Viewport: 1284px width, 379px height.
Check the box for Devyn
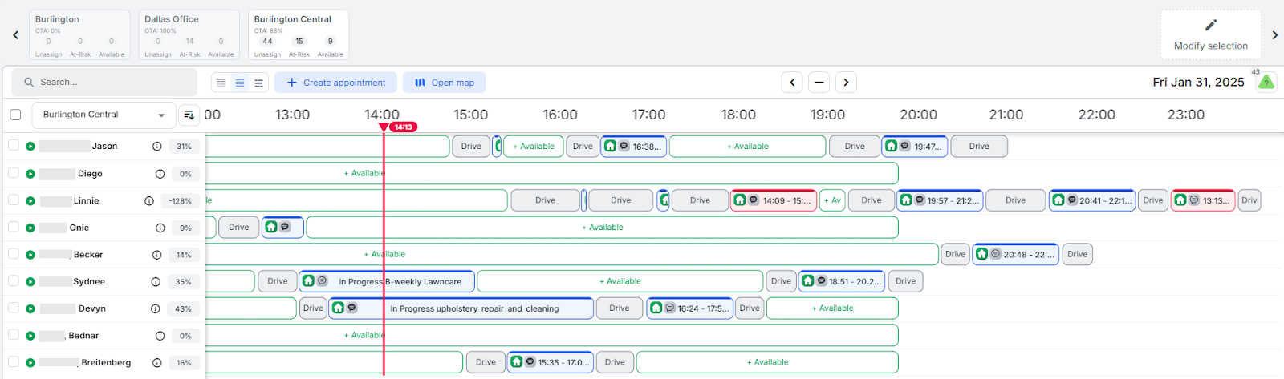coord(14,308)
